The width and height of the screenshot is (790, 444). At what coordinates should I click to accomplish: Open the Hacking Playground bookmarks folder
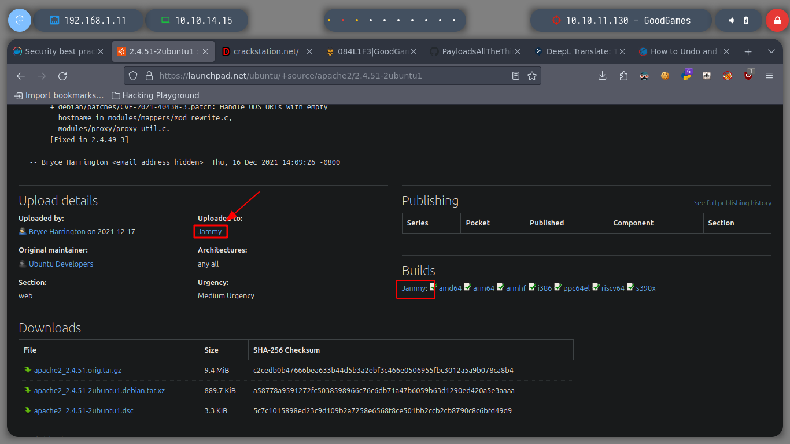[x=155, y=95]
